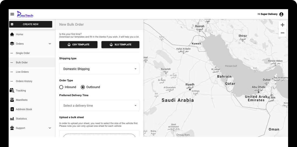Viewport: 297px width, 147px height.
Task: Open Address Book icon in sidebar
Action: point(12,109)
